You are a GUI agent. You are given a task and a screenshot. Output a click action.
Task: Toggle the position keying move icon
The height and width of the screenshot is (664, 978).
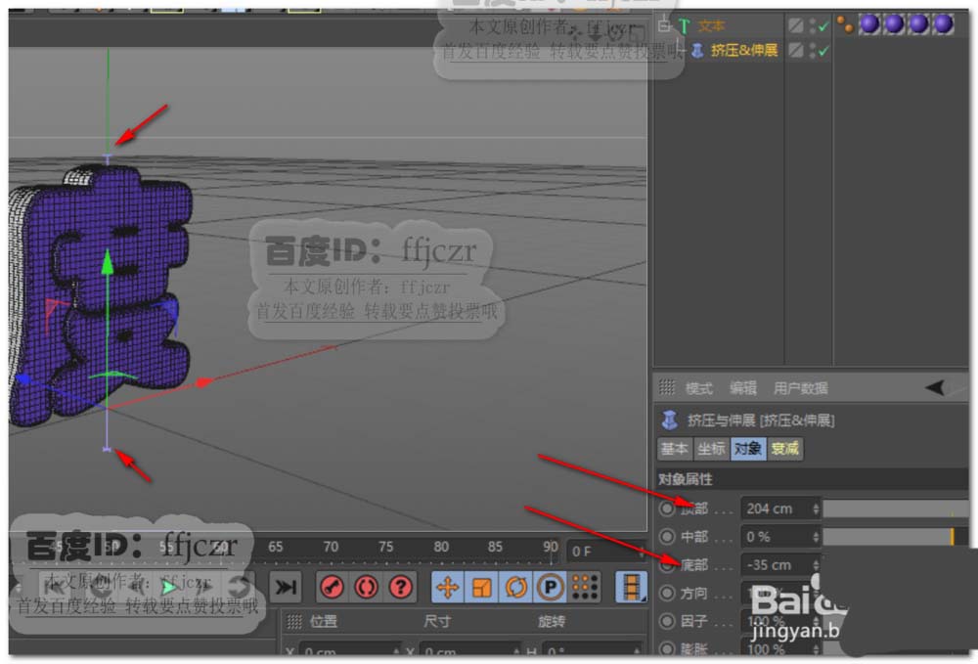coord(448,588)
